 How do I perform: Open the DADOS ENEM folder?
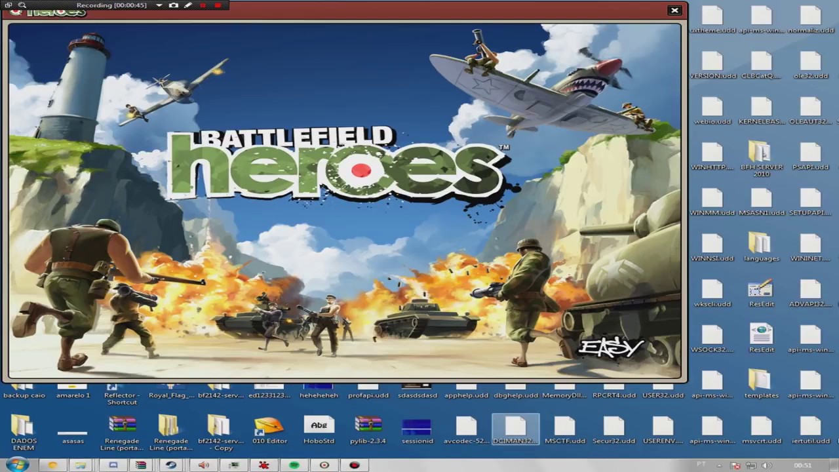pyautogui.click(x=24, y=434)
